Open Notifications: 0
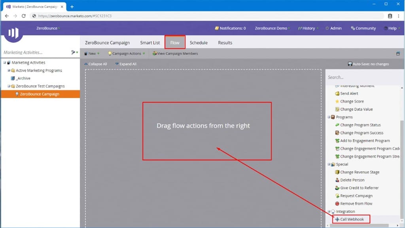Image resolution: width=405 pixels, height=228 pixels. 231,28
